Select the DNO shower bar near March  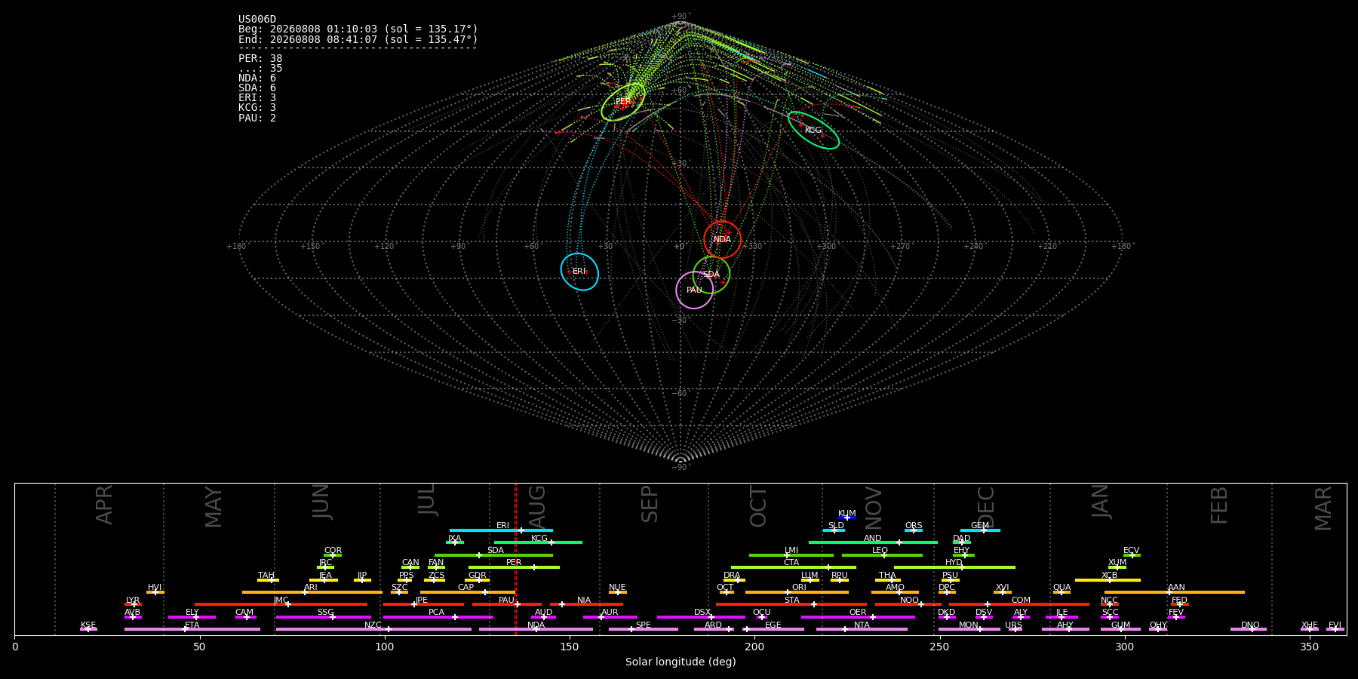pos(1249,628)
